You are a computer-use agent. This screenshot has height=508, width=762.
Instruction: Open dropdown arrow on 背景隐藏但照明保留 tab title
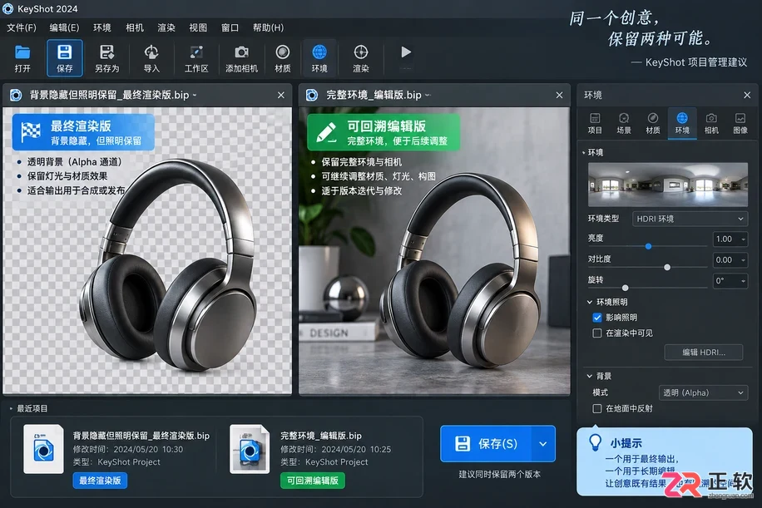[195, 95]
